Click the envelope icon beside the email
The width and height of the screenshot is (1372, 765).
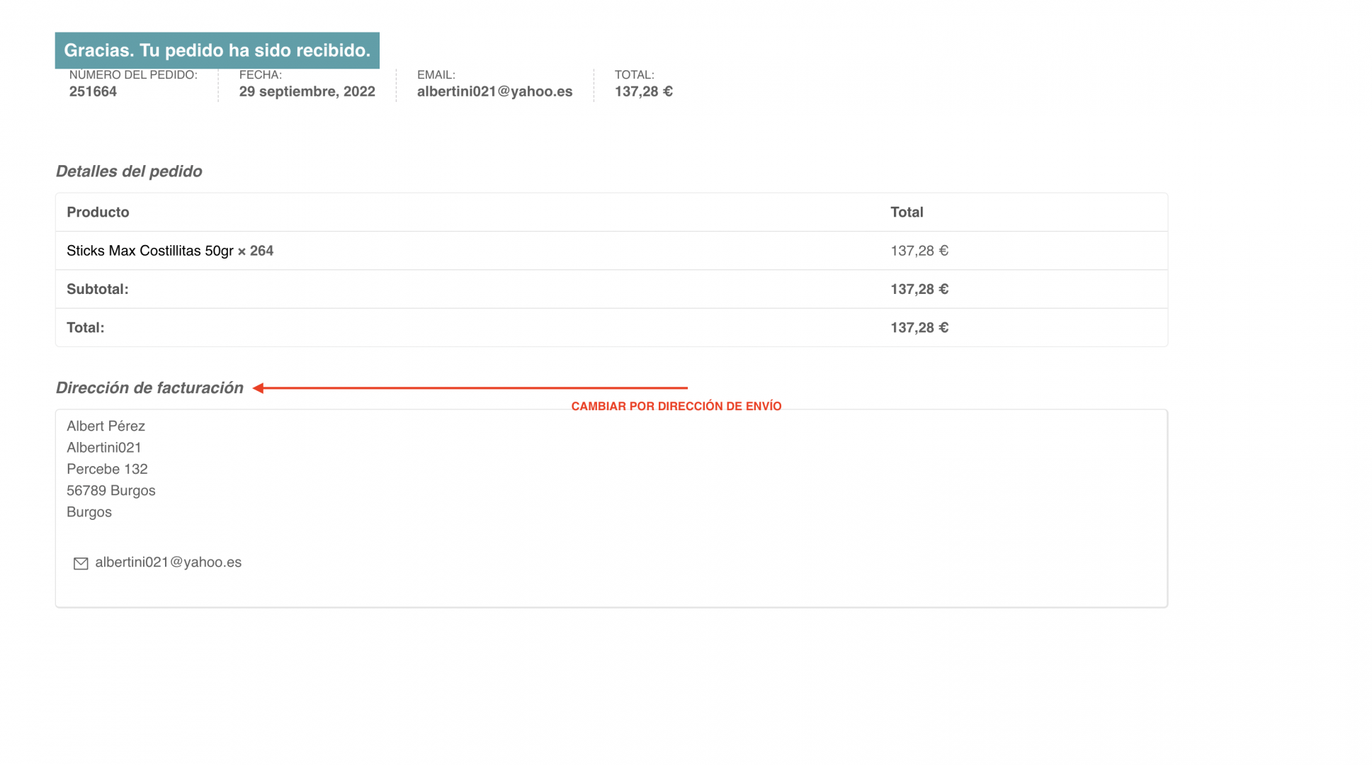(81, 563)
